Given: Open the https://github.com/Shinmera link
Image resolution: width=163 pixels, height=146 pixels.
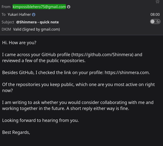Looking at the screenshot, I should (x=102, y=55).
